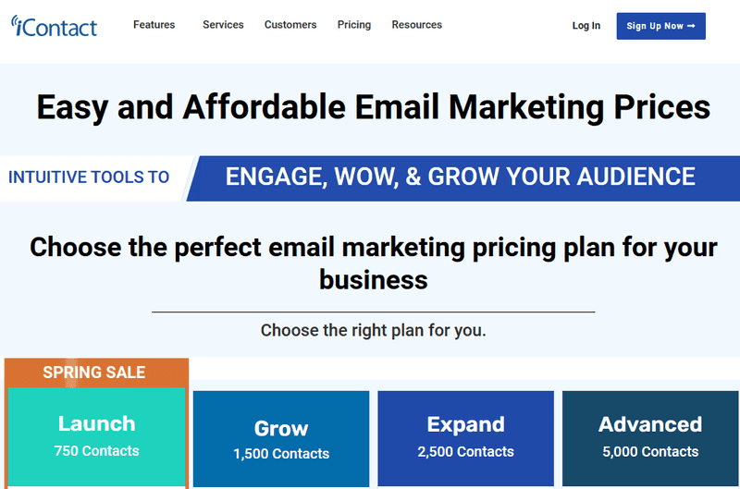Open the Customers menu
This screenshot has height=489, width=740.
[x=290, y=25]
